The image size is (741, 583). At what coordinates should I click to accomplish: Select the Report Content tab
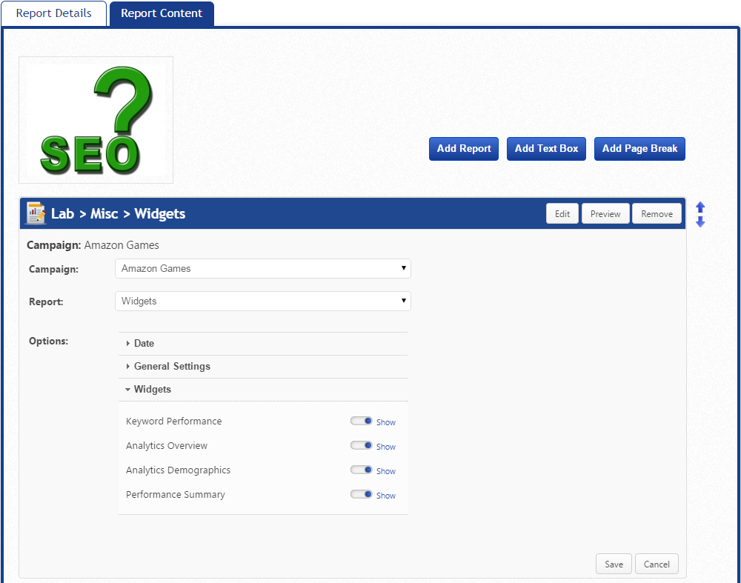click(x=162, y=13)
